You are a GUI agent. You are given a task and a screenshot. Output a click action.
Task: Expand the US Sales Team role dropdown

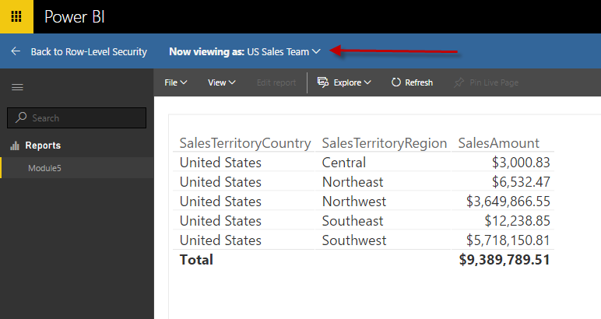click(x=316, y=52)
